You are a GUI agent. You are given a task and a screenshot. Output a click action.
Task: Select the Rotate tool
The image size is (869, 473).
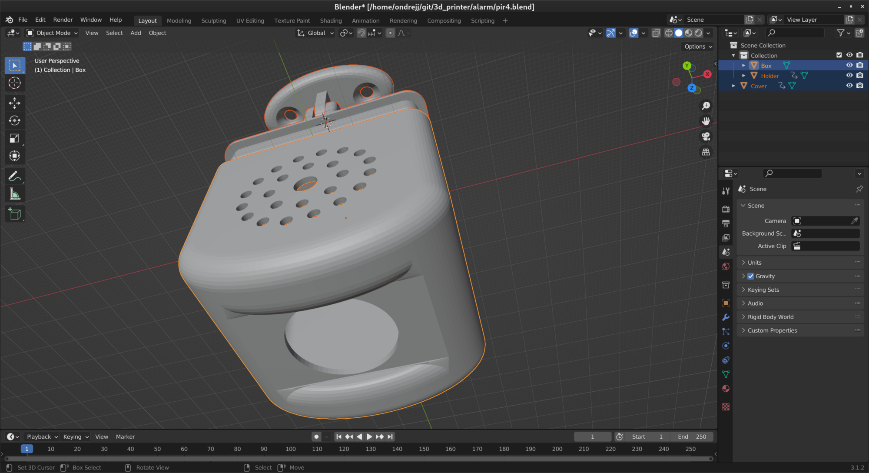point(15,120)
